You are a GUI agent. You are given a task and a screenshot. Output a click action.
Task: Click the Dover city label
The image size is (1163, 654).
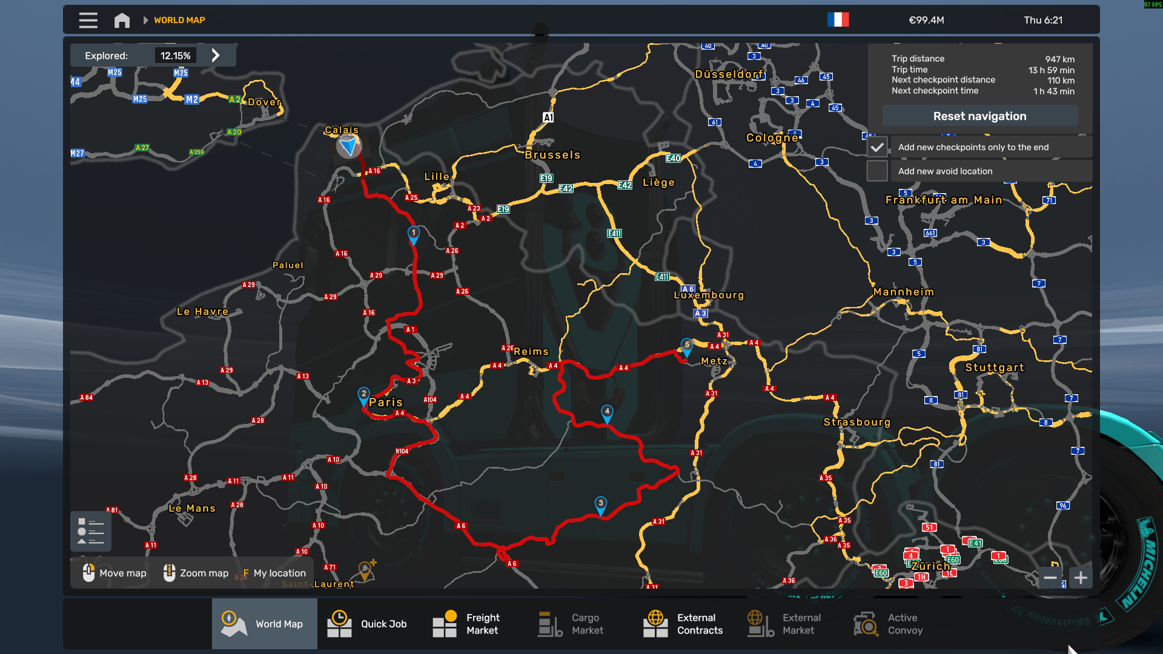click(265, 102)
